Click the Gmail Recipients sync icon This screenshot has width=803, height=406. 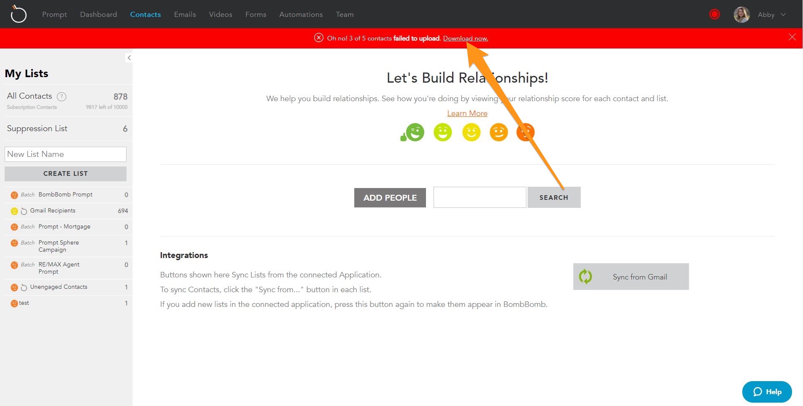24,211
